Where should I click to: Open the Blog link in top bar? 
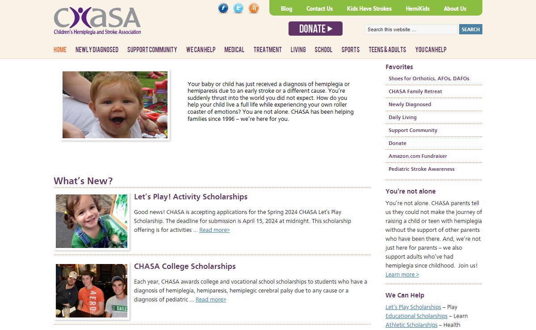click(x=286, y=8)
